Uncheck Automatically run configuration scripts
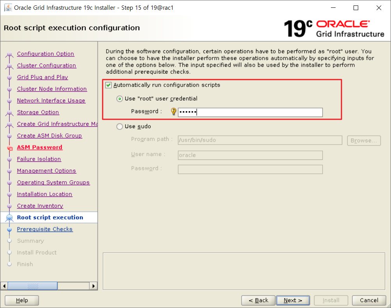Screen dimensions: 391x308 (x=108, y=85)
